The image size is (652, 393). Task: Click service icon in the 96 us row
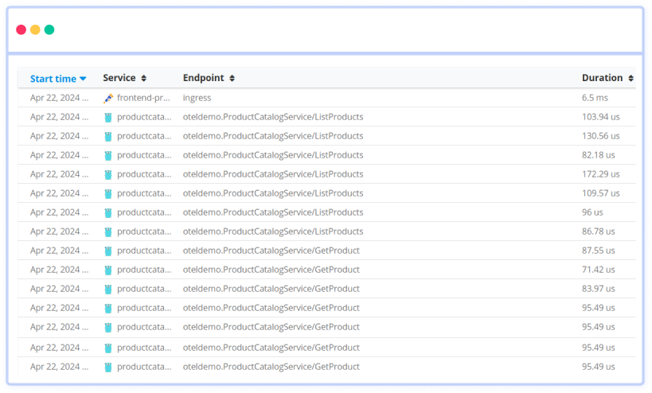[108, 212]
